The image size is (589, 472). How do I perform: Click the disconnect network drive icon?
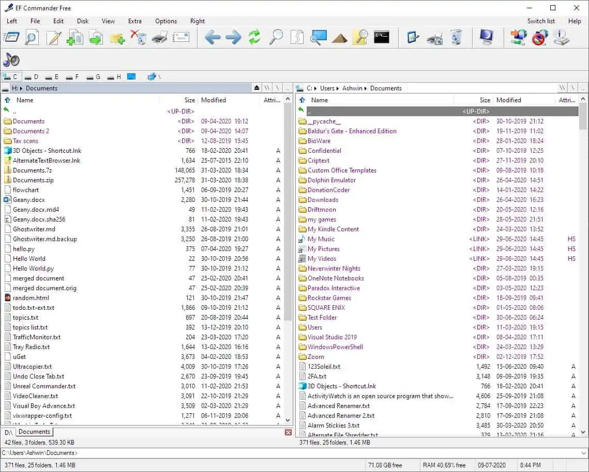coord(540,37)
